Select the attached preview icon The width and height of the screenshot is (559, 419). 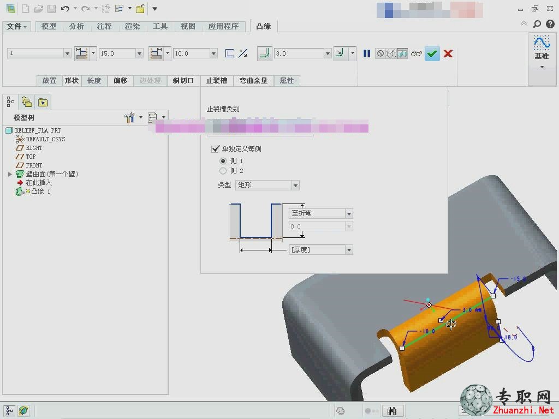pyautogui.click(x=402, y=53)
